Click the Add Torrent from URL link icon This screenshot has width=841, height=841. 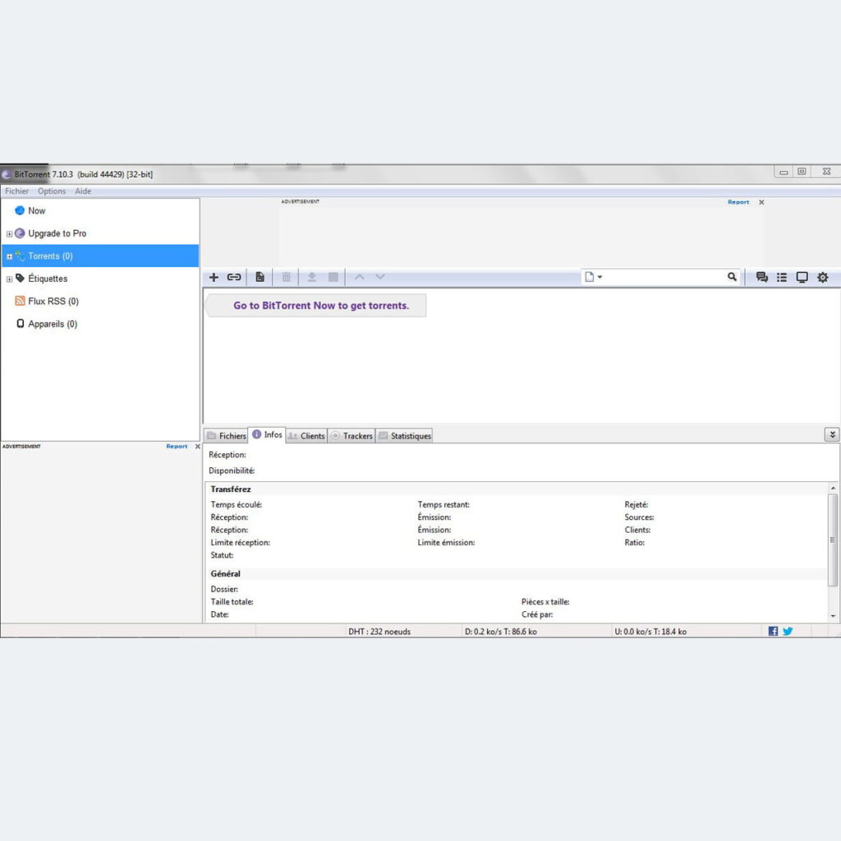tap(234, 278)
